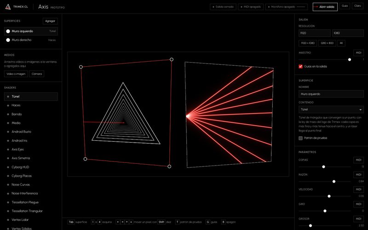
Task: Select the bottom-right corner handle of the left surface
Action: (x=169, y=167)
